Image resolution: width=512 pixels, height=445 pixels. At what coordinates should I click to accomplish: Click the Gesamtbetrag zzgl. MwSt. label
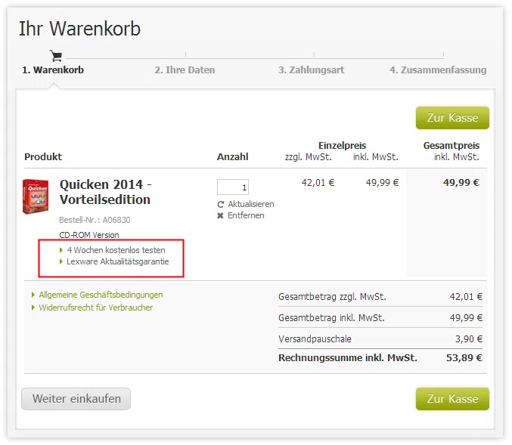332,297
